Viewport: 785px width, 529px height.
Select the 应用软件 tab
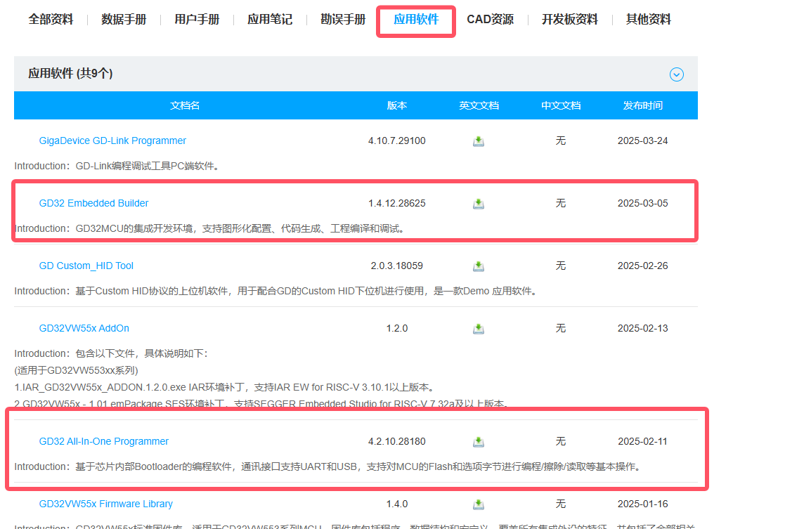point(416,20)
